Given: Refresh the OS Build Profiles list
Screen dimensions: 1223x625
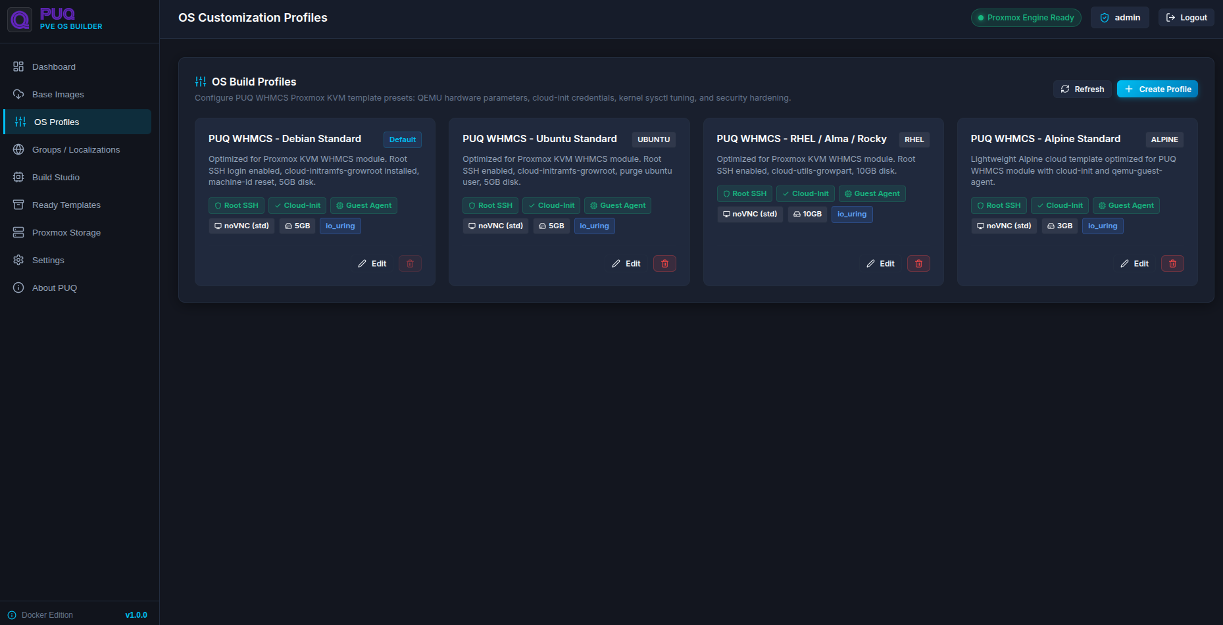Looking at the screenshot, I should click(x=1082, y=89).
